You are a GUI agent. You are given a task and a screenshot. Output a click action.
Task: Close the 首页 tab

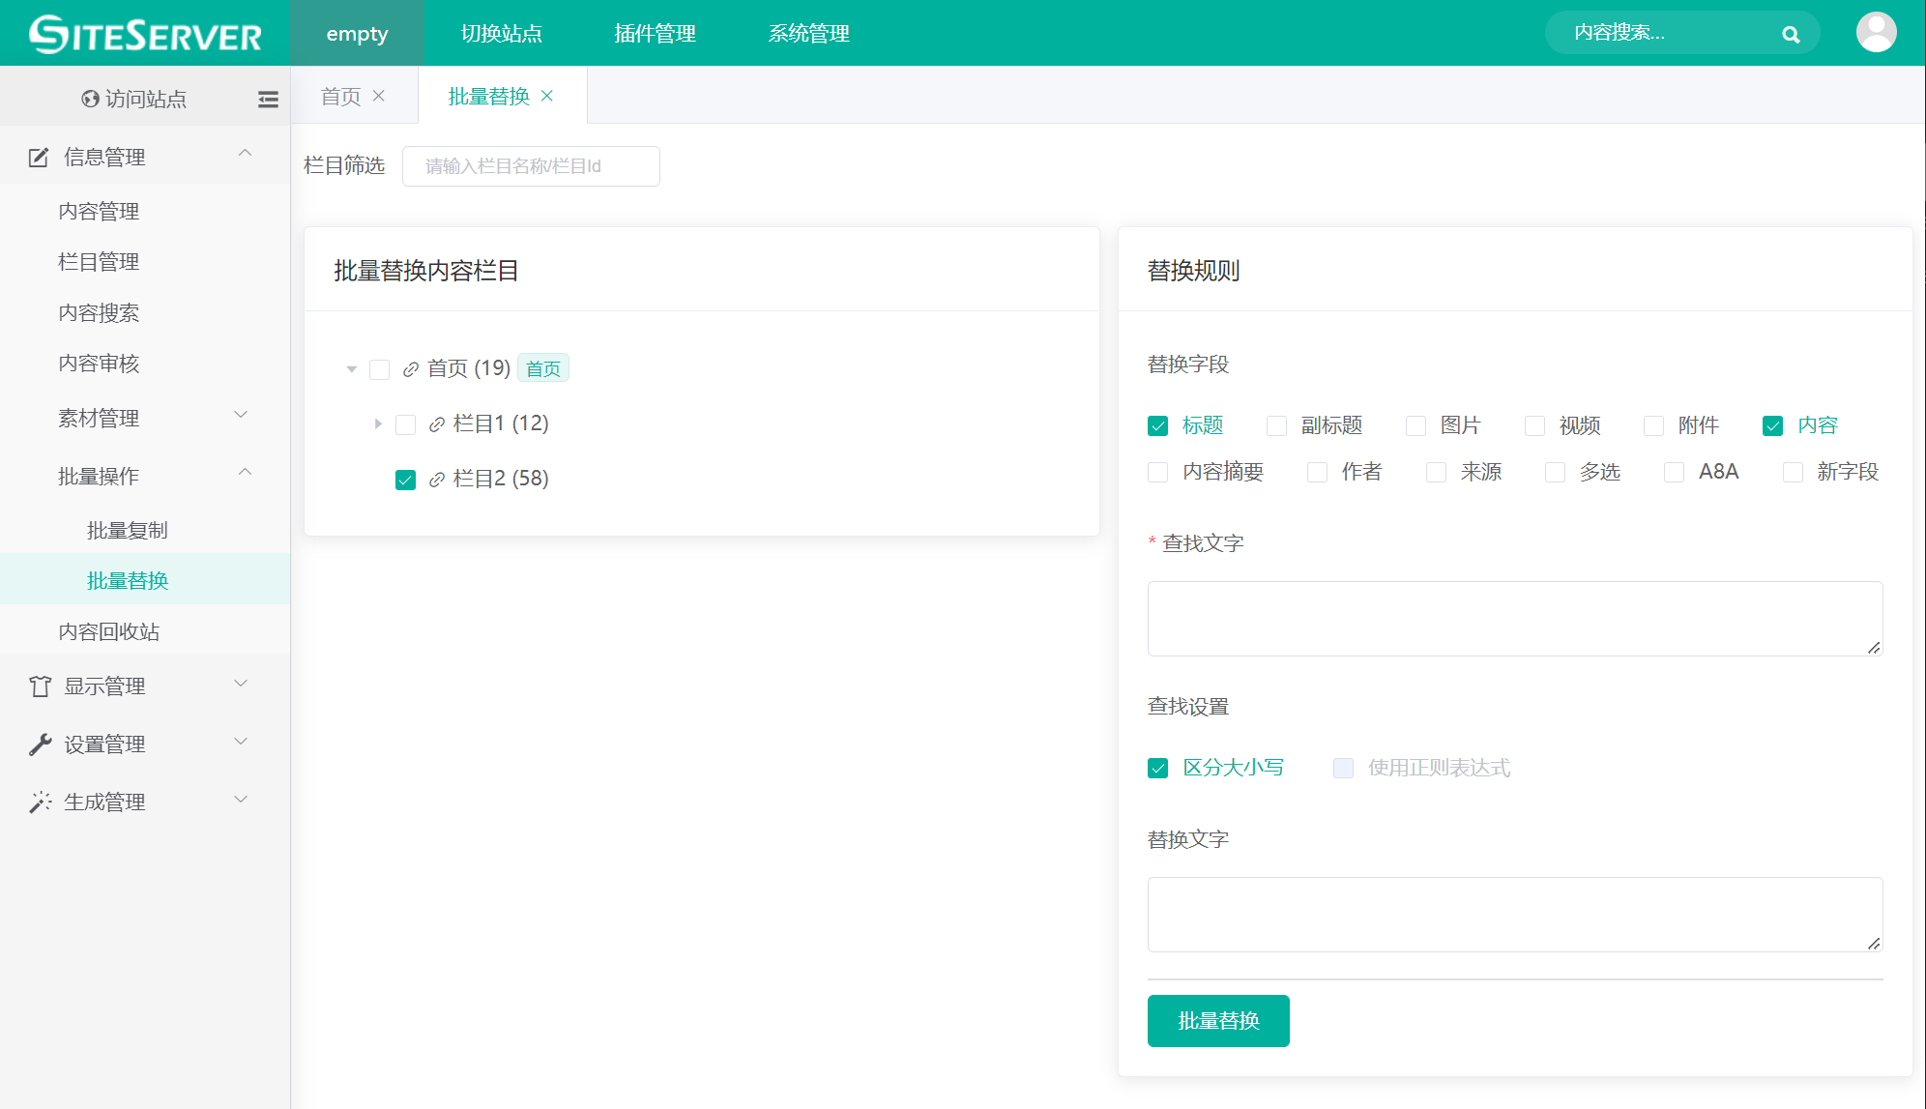tap(379, 96)
